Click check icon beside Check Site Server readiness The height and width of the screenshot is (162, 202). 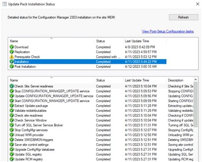pyautogui.click(x=12, y=86)
